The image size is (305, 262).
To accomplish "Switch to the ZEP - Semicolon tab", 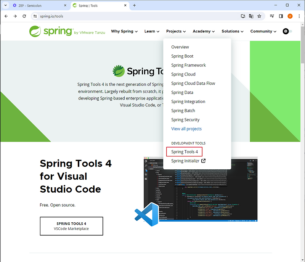I will tap(39, 5).
